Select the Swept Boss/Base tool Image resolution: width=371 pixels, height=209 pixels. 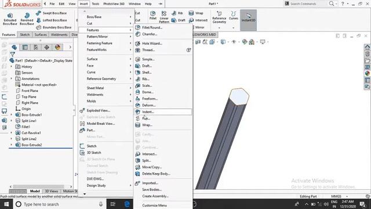pyautogui.click(x=52, y=13)
